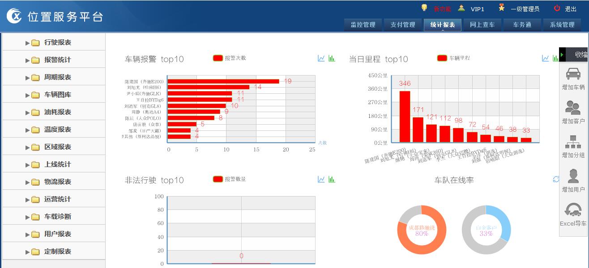Refresh the 车队在线率 panel
This screenshot has width=589, height=268.
click(x=556, y=178)
